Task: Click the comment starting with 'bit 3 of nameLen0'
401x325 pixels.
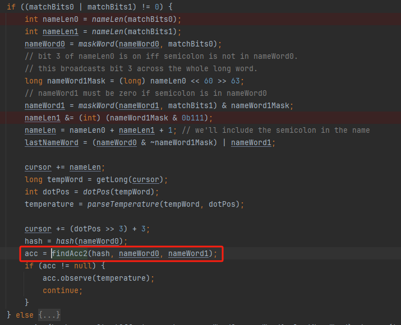Action: point(161,56)
